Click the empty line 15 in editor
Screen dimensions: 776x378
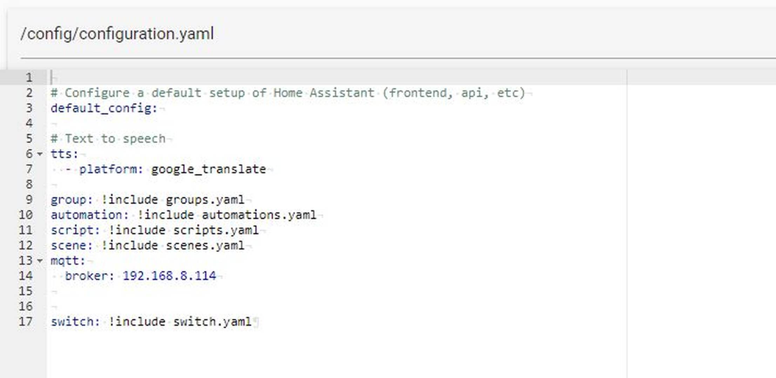coord(337,291)
